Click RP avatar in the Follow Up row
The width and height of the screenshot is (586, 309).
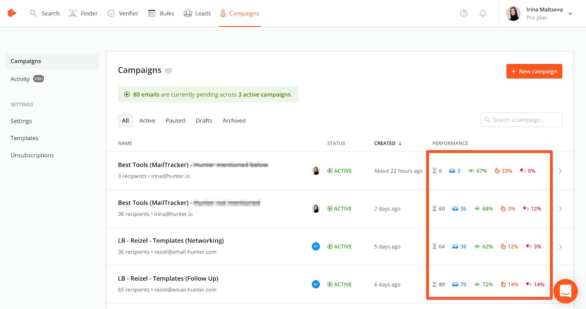point(316,284)
